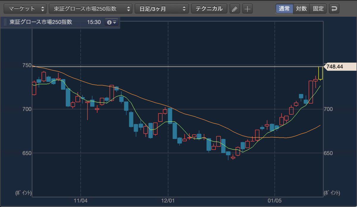357x207 pixels.
Task: Click the 01/05 date axis label
Action: click(275, 201)
